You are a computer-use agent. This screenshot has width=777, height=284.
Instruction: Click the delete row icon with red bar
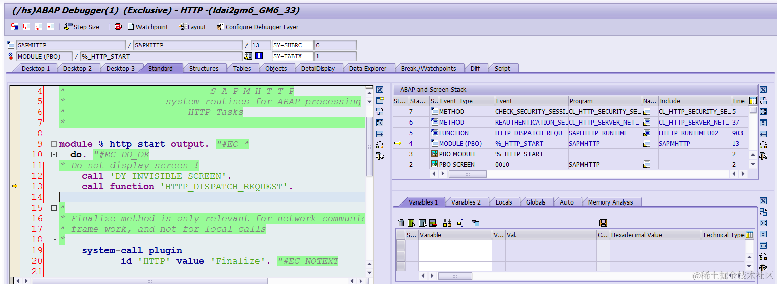tap(433, 223)
